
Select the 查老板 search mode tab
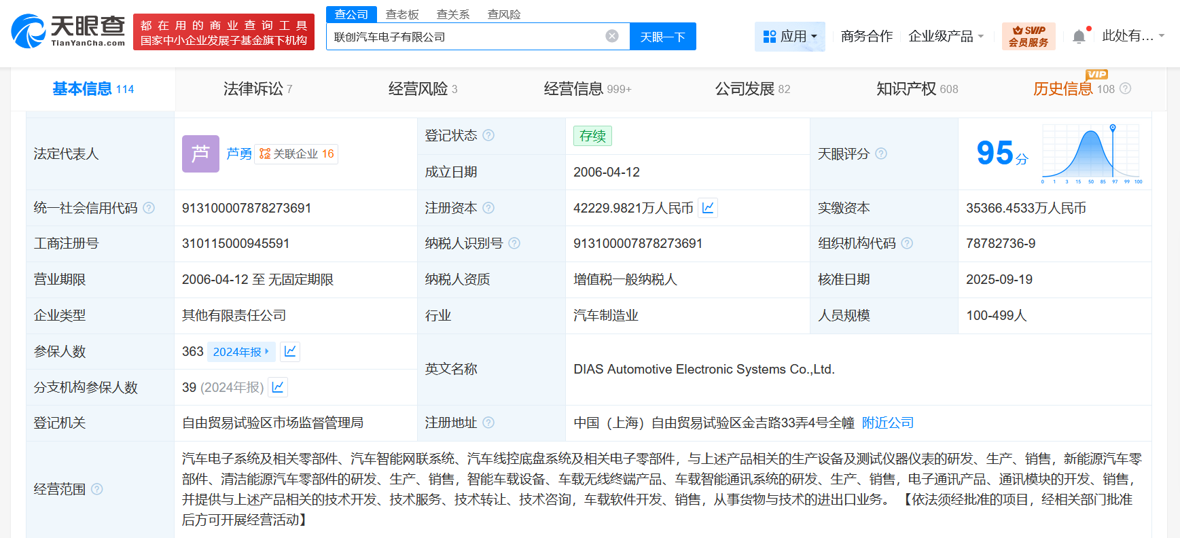[402, 14]
